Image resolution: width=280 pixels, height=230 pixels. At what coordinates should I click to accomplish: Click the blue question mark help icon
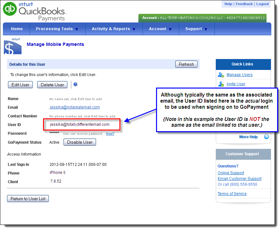coord(75,84)
